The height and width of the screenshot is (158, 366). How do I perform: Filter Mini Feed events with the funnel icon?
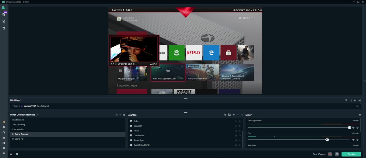pos(346,100)
